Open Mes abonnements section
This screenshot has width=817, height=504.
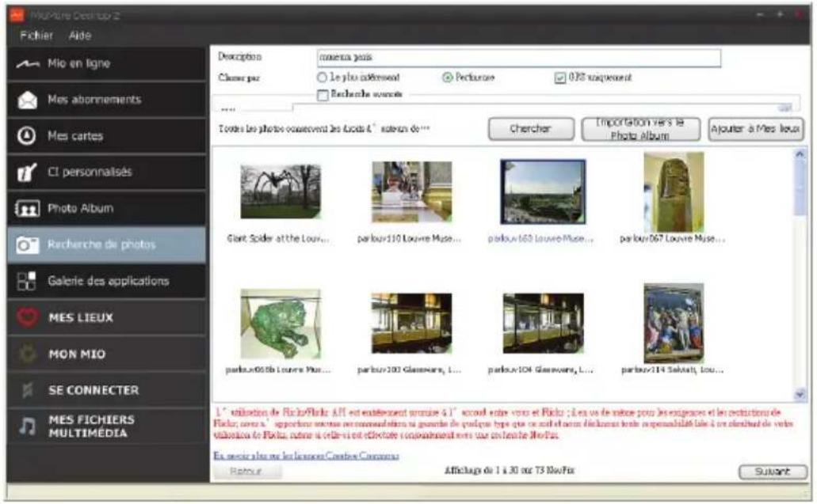107,100
